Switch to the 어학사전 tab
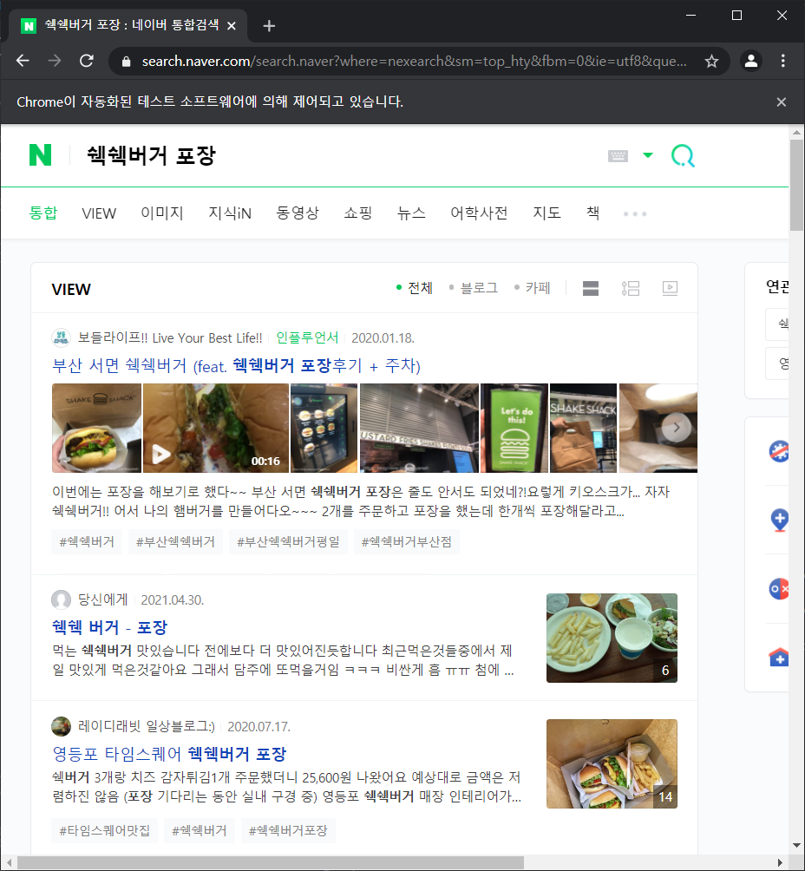 (479, 213)
